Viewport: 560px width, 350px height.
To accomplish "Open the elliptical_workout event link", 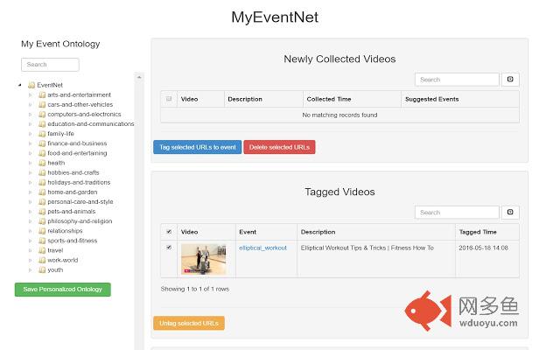I will click(x=262, y=248).
